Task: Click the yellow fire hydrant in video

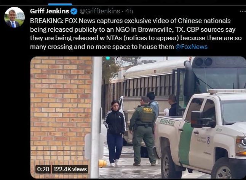Action: [x=102, y=163]
